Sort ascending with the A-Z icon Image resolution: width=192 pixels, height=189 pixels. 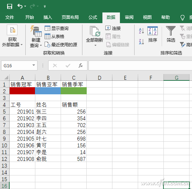click(x=141, y=31)
